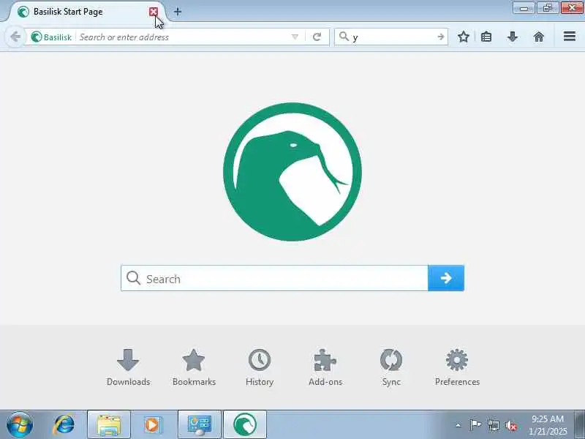Screen dimensions: 585x439
Task: Show bookmarks list toolbar icon
Action: click(486, 37)
